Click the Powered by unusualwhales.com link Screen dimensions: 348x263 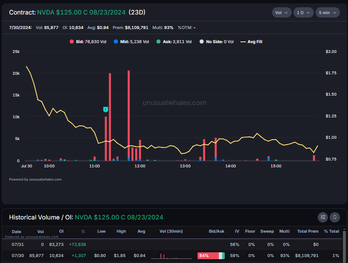[x=35, y=179]
